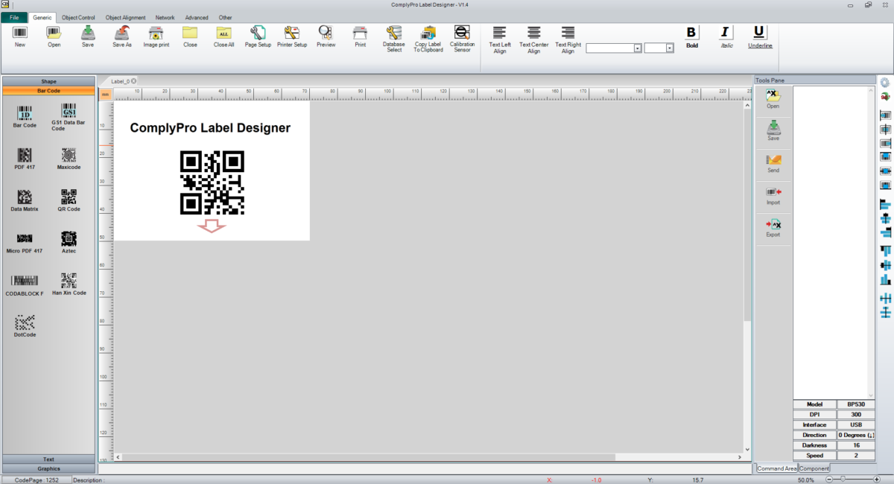Select the Data Matrix tool
Viewport: 894px width, 484px height.
[25, 201]
